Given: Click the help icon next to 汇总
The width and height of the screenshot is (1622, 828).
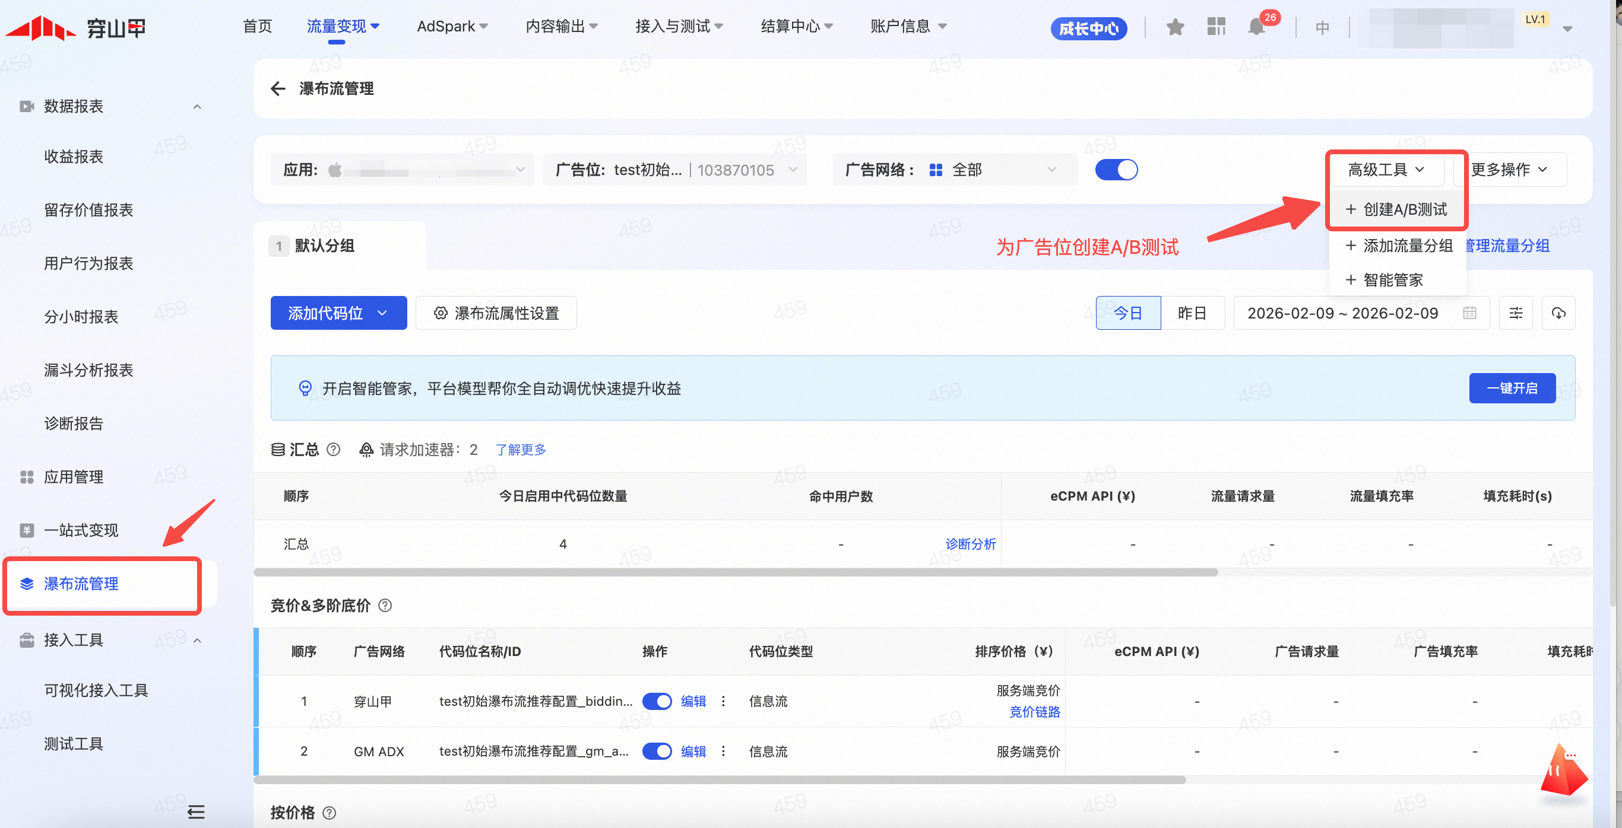Looking at the screenshot, I should pyautogui.click(x=334, y=449).
